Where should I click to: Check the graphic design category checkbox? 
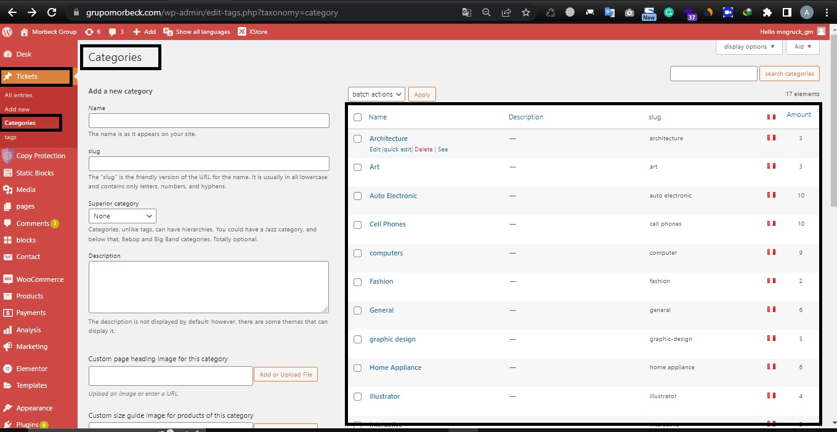(x=357, y=340)
